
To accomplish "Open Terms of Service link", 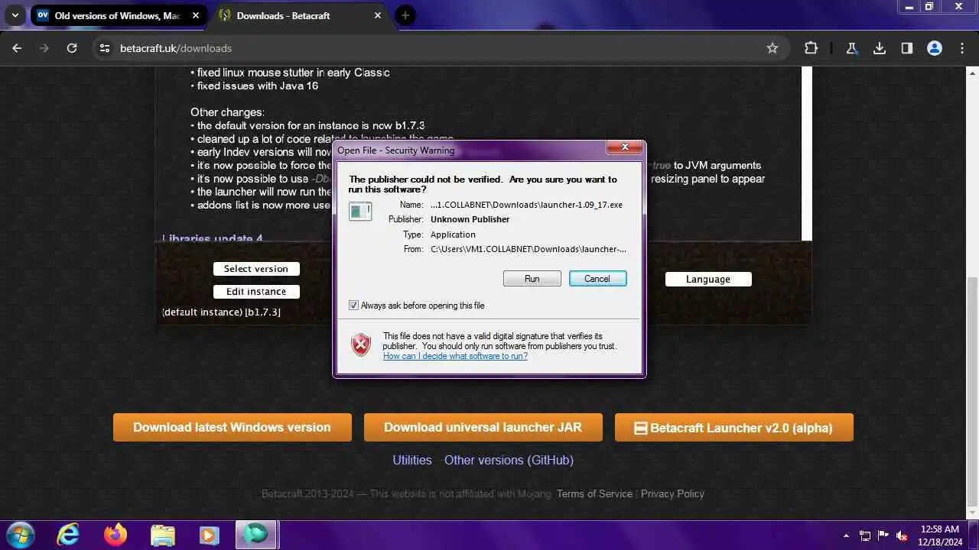I will coord(594,493).
